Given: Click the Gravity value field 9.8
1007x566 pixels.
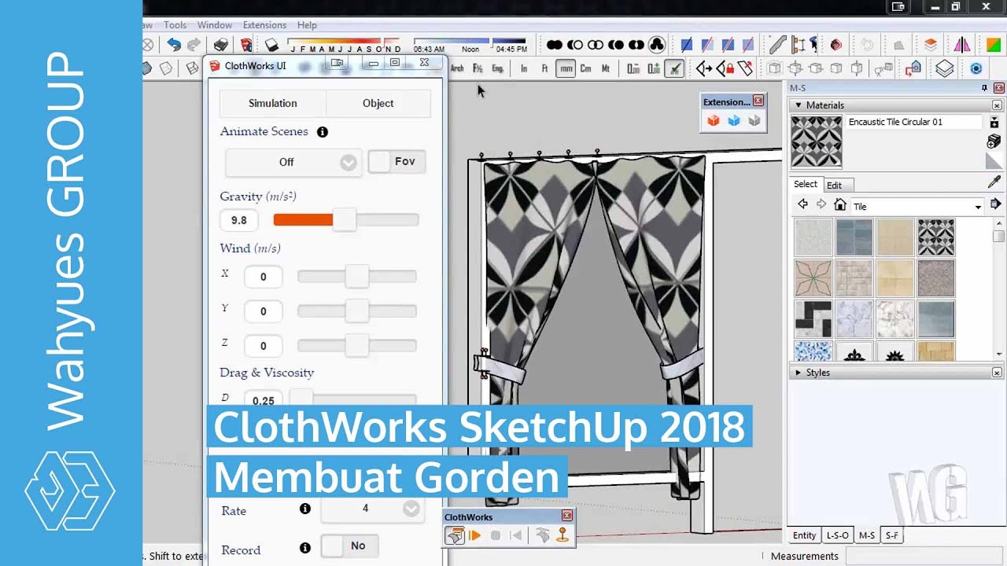Looking at the screenshot, I should (x=239, y=220).
